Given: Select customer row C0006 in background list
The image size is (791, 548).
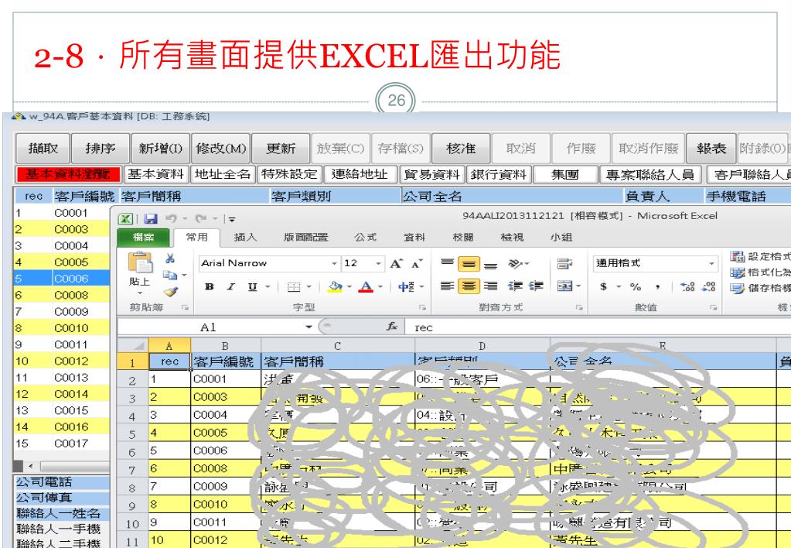Looking at the screenshot, I should click(x=62, y=279).
